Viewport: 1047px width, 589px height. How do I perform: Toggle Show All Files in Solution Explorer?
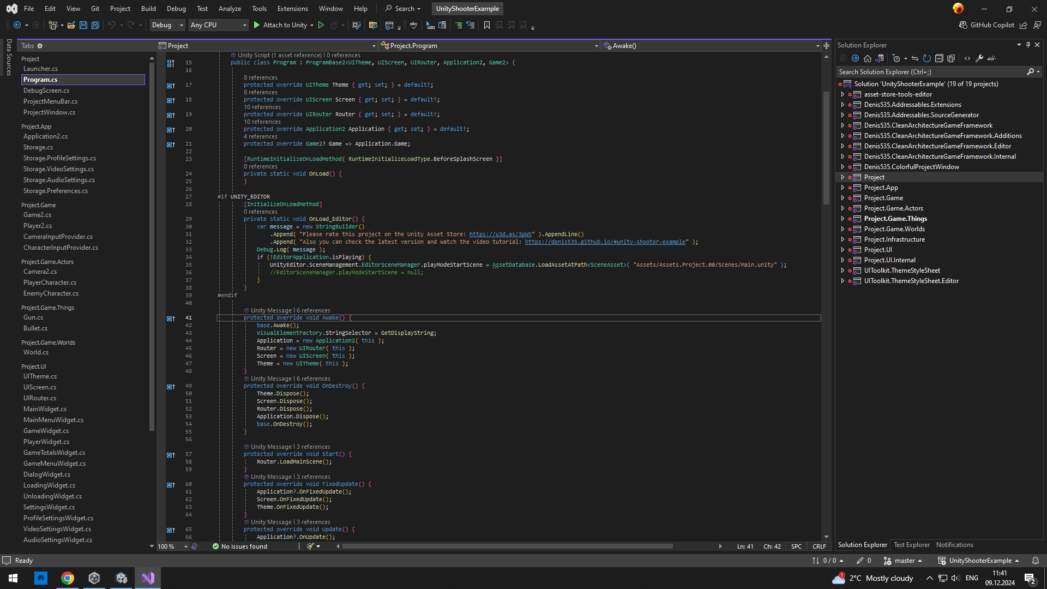pos(952,58)
